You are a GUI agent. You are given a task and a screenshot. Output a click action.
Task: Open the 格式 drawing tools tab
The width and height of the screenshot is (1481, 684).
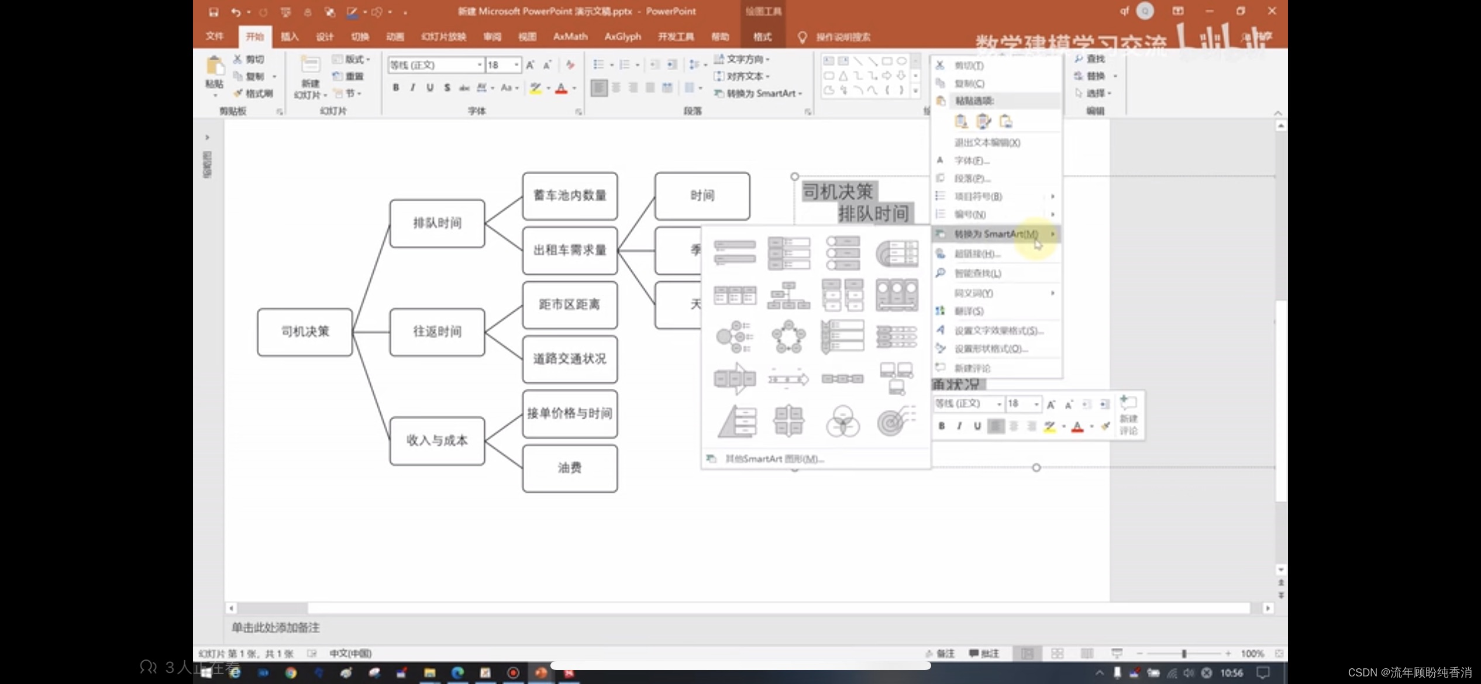coord(762,37)
